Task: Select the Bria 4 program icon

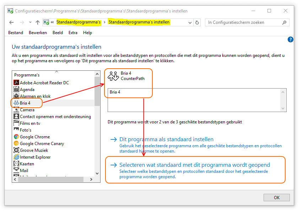Action: (x=16, y=103)
